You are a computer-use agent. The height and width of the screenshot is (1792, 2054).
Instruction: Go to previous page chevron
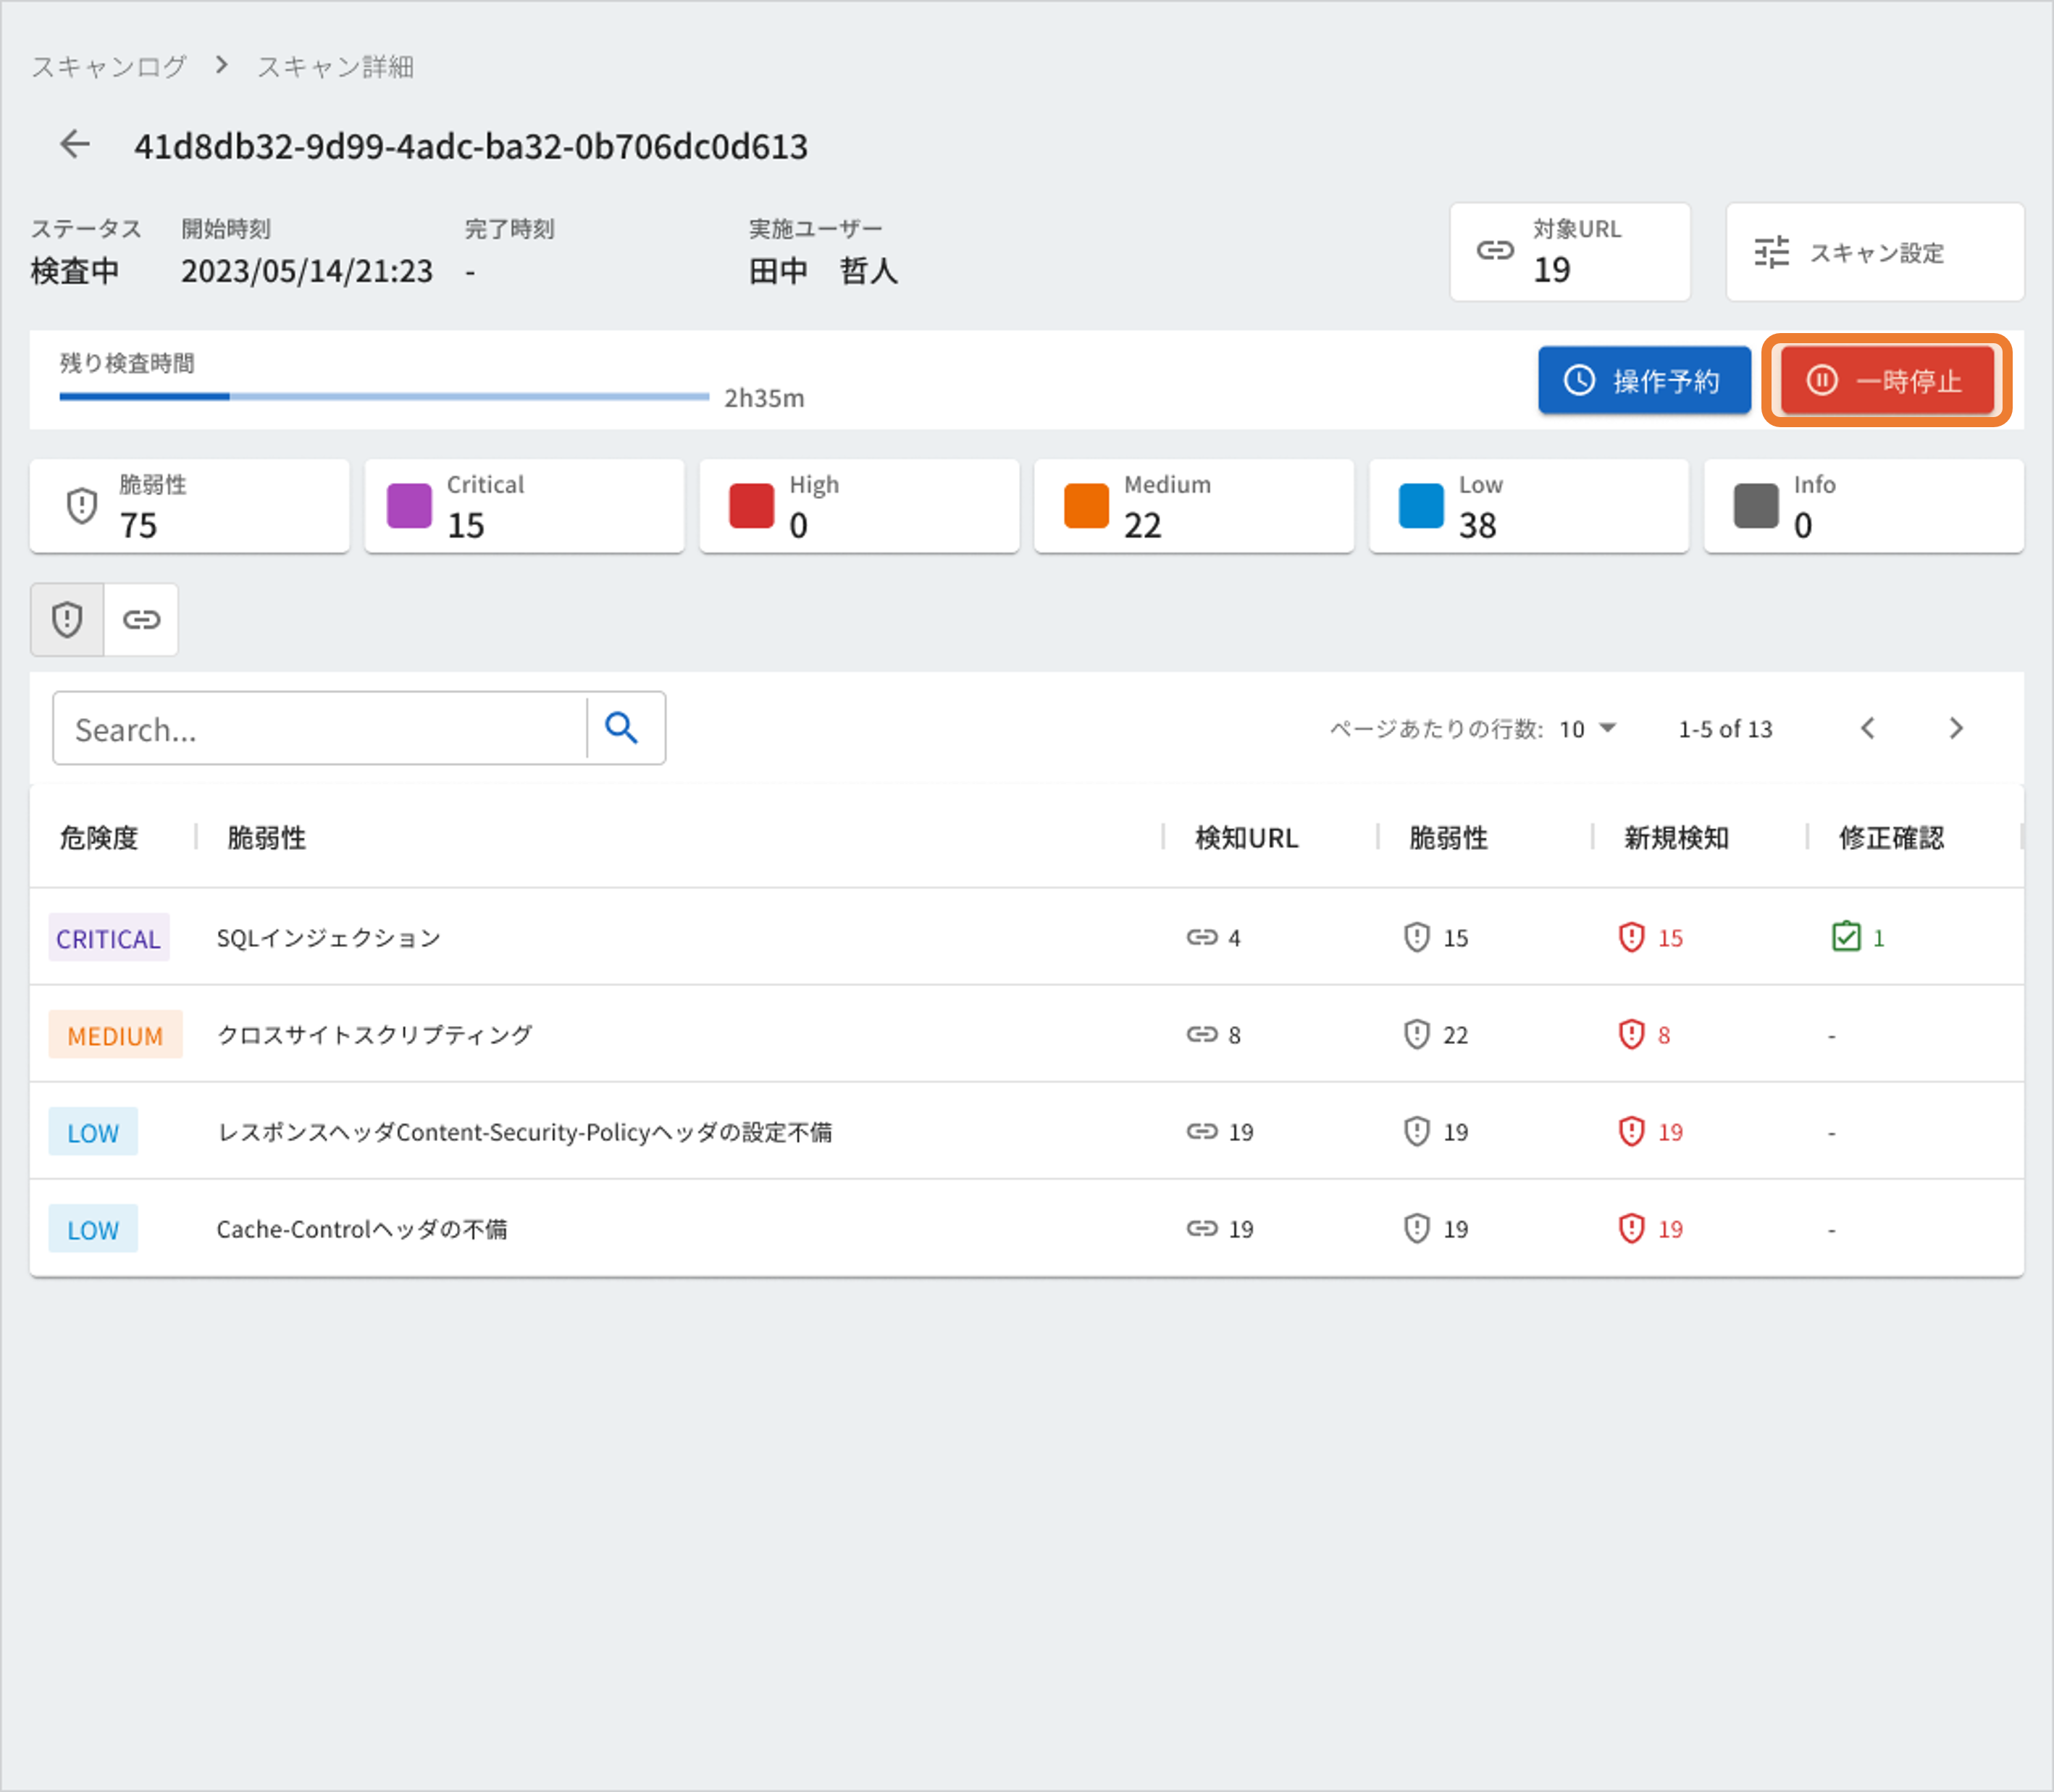(x=1868, y=729)
